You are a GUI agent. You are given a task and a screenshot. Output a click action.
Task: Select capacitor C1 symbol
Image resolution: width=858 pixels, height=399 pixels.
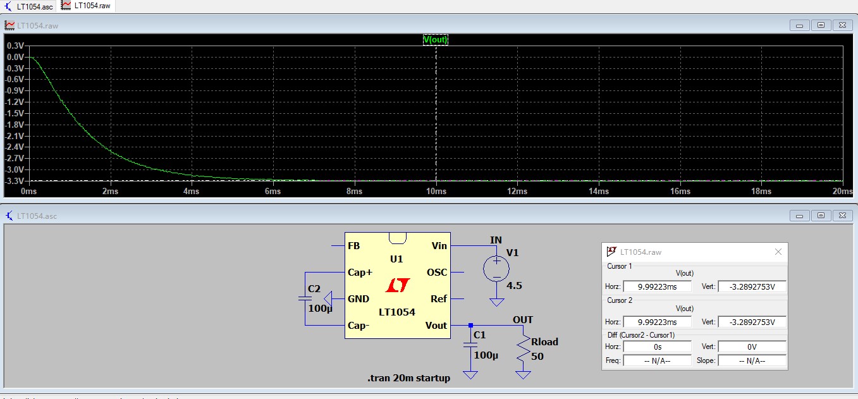point(470,345)
